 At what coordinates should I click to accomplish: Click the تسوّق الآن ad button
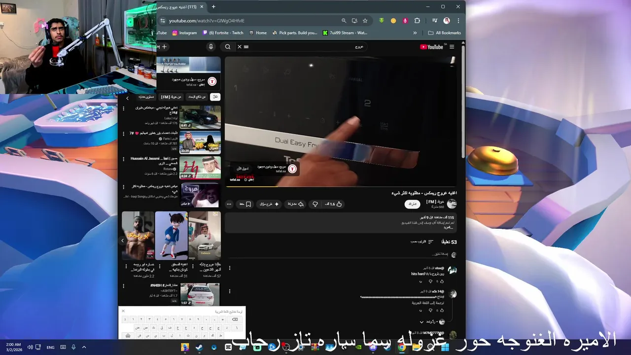pyautogui.click(x=243, y=169)
